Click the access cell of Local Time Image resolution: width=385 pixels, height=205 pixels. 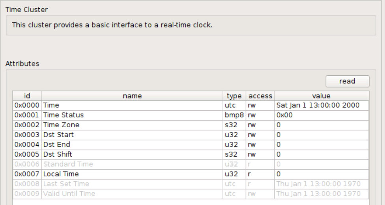260,174
